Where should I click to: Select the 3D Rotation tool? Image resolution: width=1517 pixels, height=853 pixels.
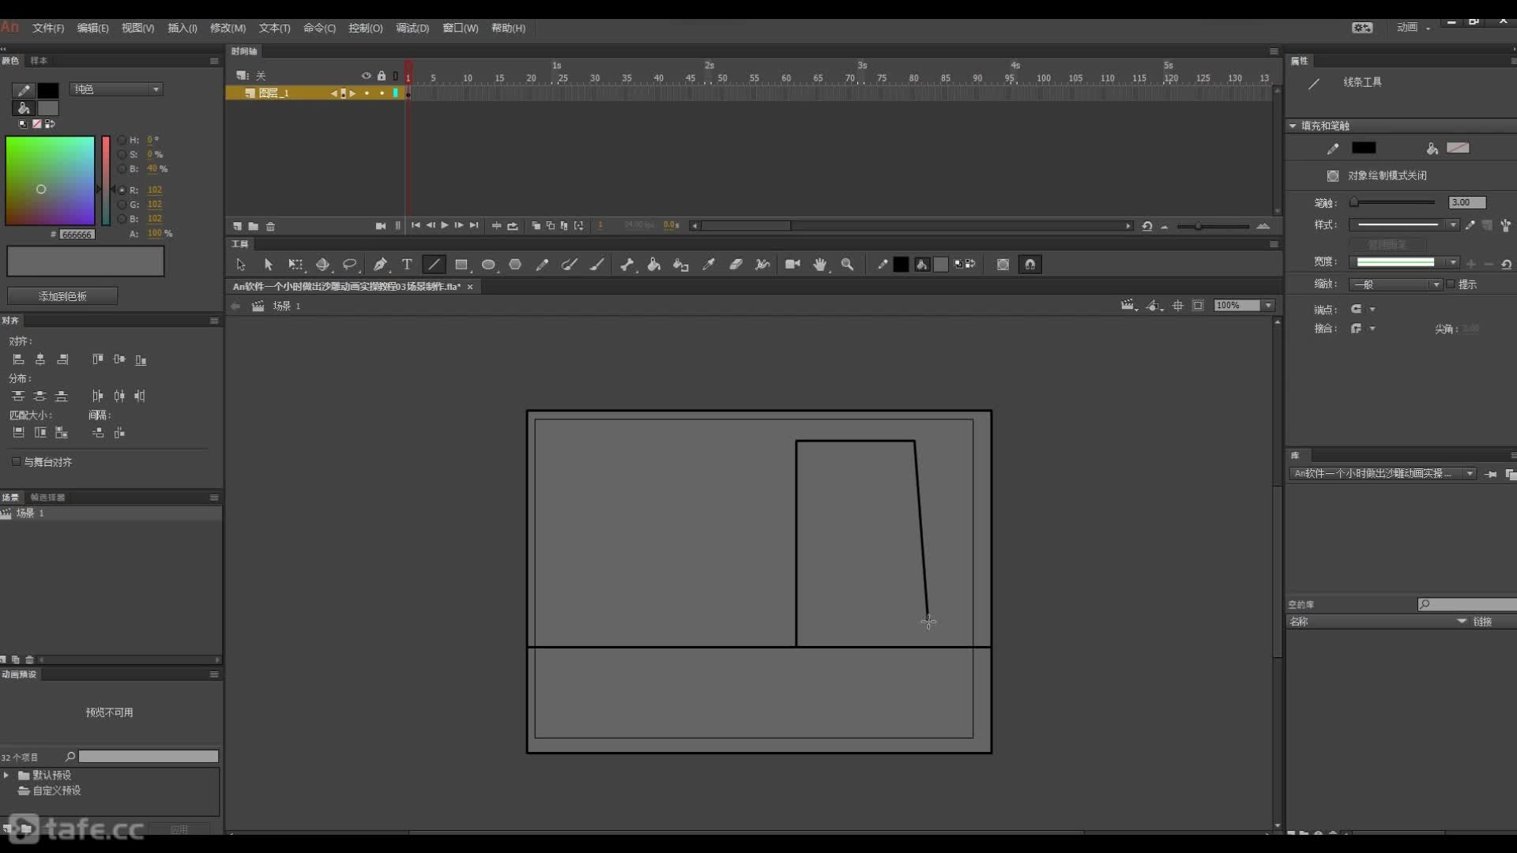pyautogui.click(x=322, y=265)
